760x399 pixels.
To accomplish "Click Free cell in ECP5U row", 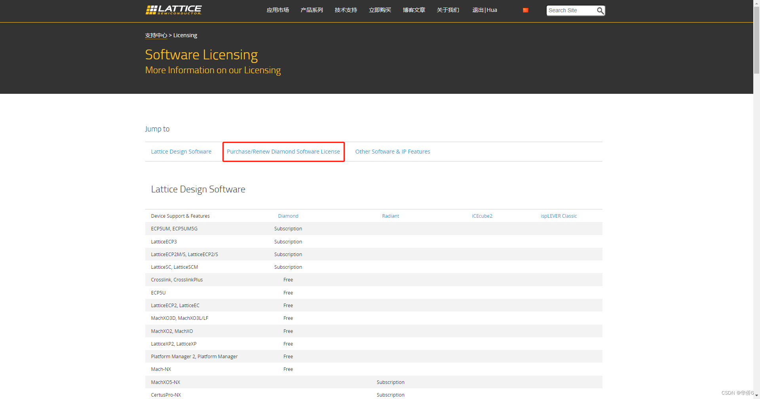I will click(288, 293).
